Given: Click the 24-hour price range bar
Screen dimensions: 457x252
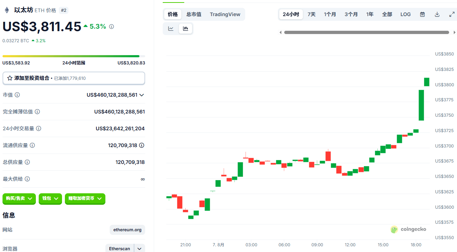Looking at the screenshot, I should [74, 56].
